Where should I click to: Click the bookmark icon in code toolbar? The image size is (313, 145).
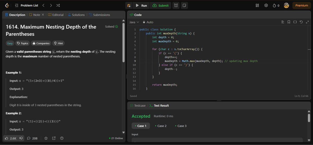(289, 22)
